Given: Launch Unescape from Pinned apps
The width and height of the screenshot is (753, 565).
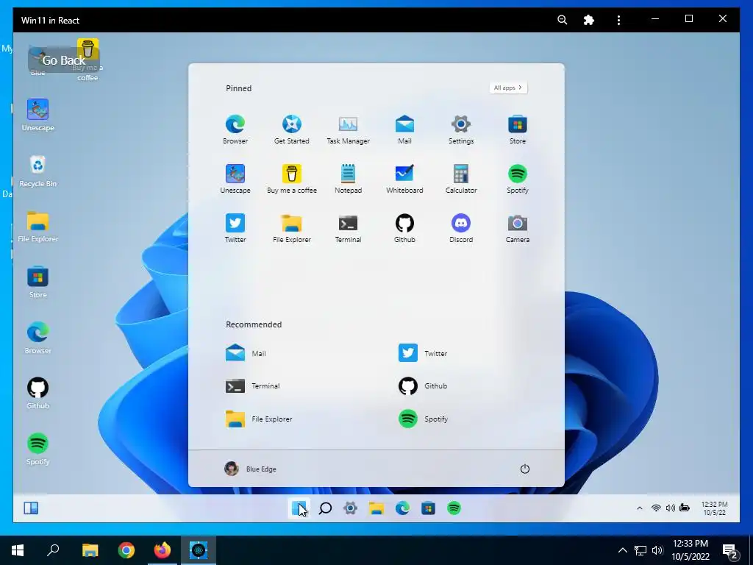Looking at the screenshot, I should click(x=235, y=178).
